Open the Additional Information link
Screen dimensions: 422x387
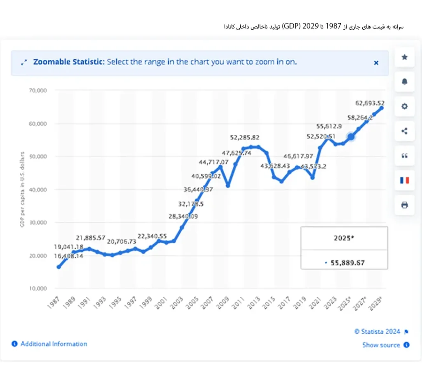(54, 344)
